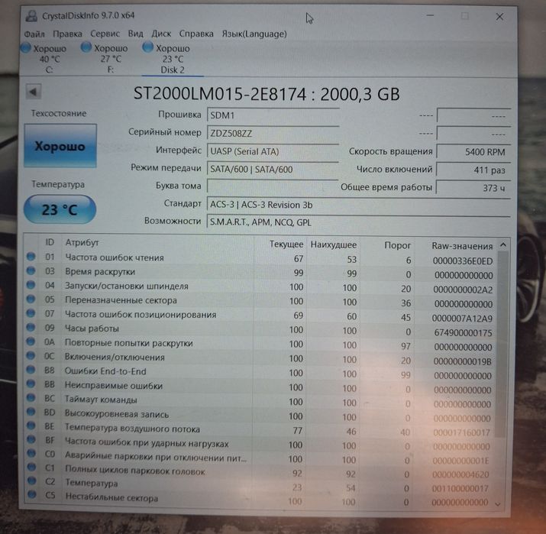The image size is (546, 534).
Task: Click status dot for Включения/отключения row
Action: tap(31, 356)
